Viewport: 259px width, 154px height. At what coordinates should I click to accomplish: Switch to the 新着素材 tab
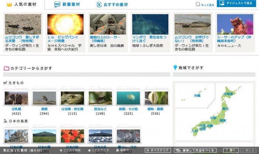(67, 4)
